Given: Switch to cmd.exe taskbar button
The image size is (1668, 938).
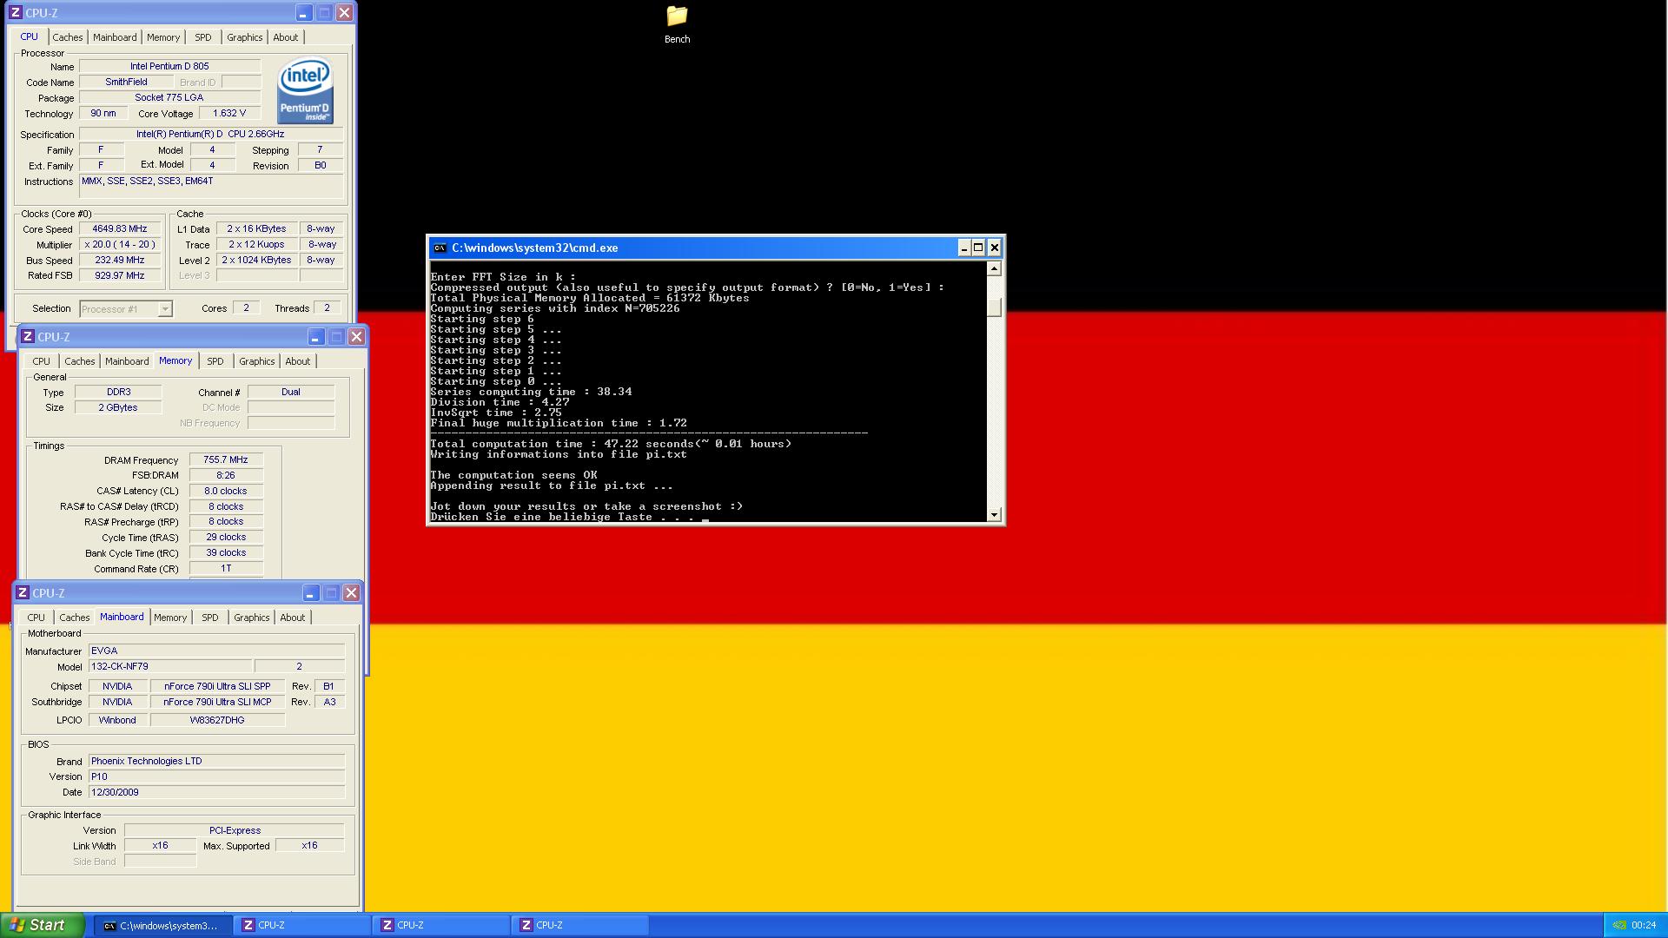Looking at the screenshot, I should tap(162, 926).
